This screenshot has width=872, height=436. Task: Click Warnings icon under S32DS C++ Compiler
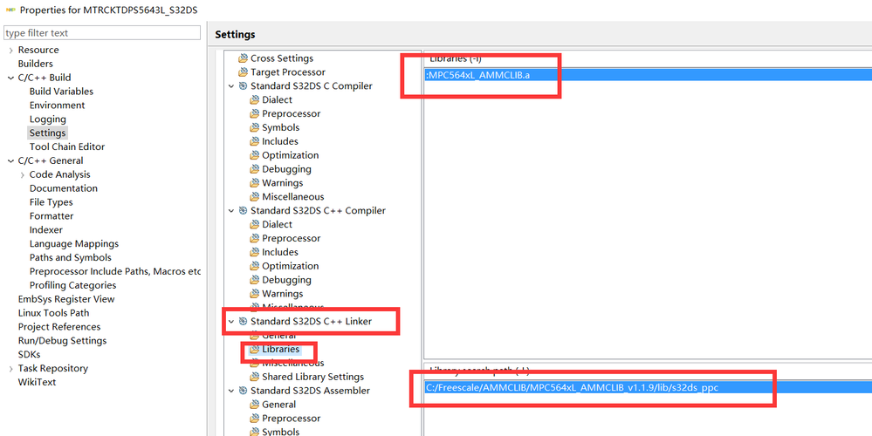pyautogui.click(x=254, y=294)
